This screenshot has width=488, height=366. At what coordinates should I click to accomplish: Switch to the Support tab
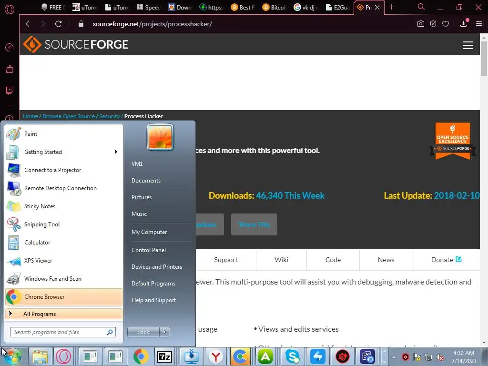pyautogui.click(x=225, y=260)
